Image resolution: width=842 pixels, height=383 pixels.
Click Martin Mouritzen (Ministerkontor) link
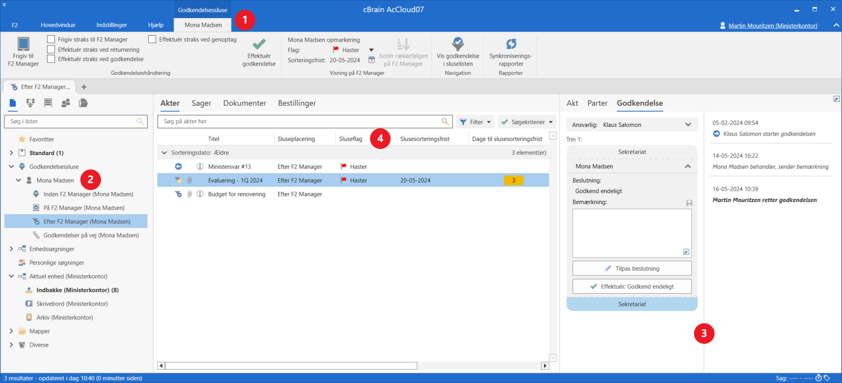click(x=773, y=26)
